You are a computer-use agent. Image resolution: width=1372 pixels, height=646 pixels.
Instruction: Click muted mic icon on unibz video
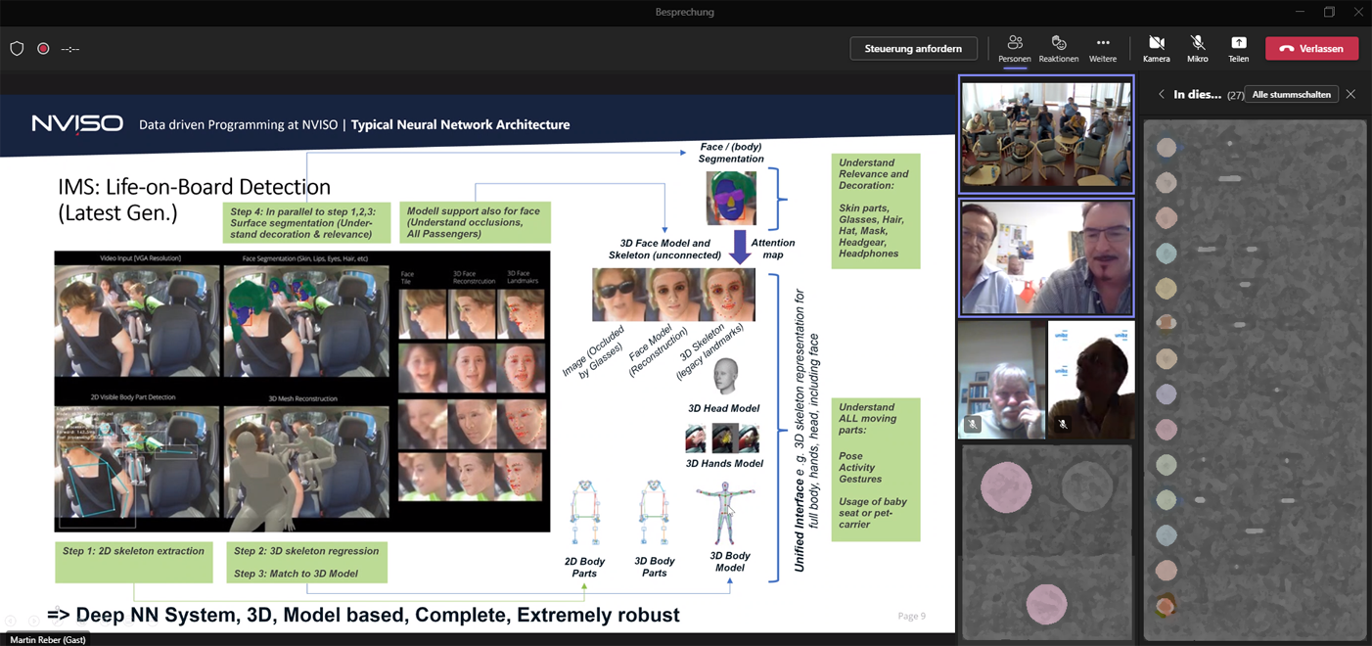coord(1063,425)
